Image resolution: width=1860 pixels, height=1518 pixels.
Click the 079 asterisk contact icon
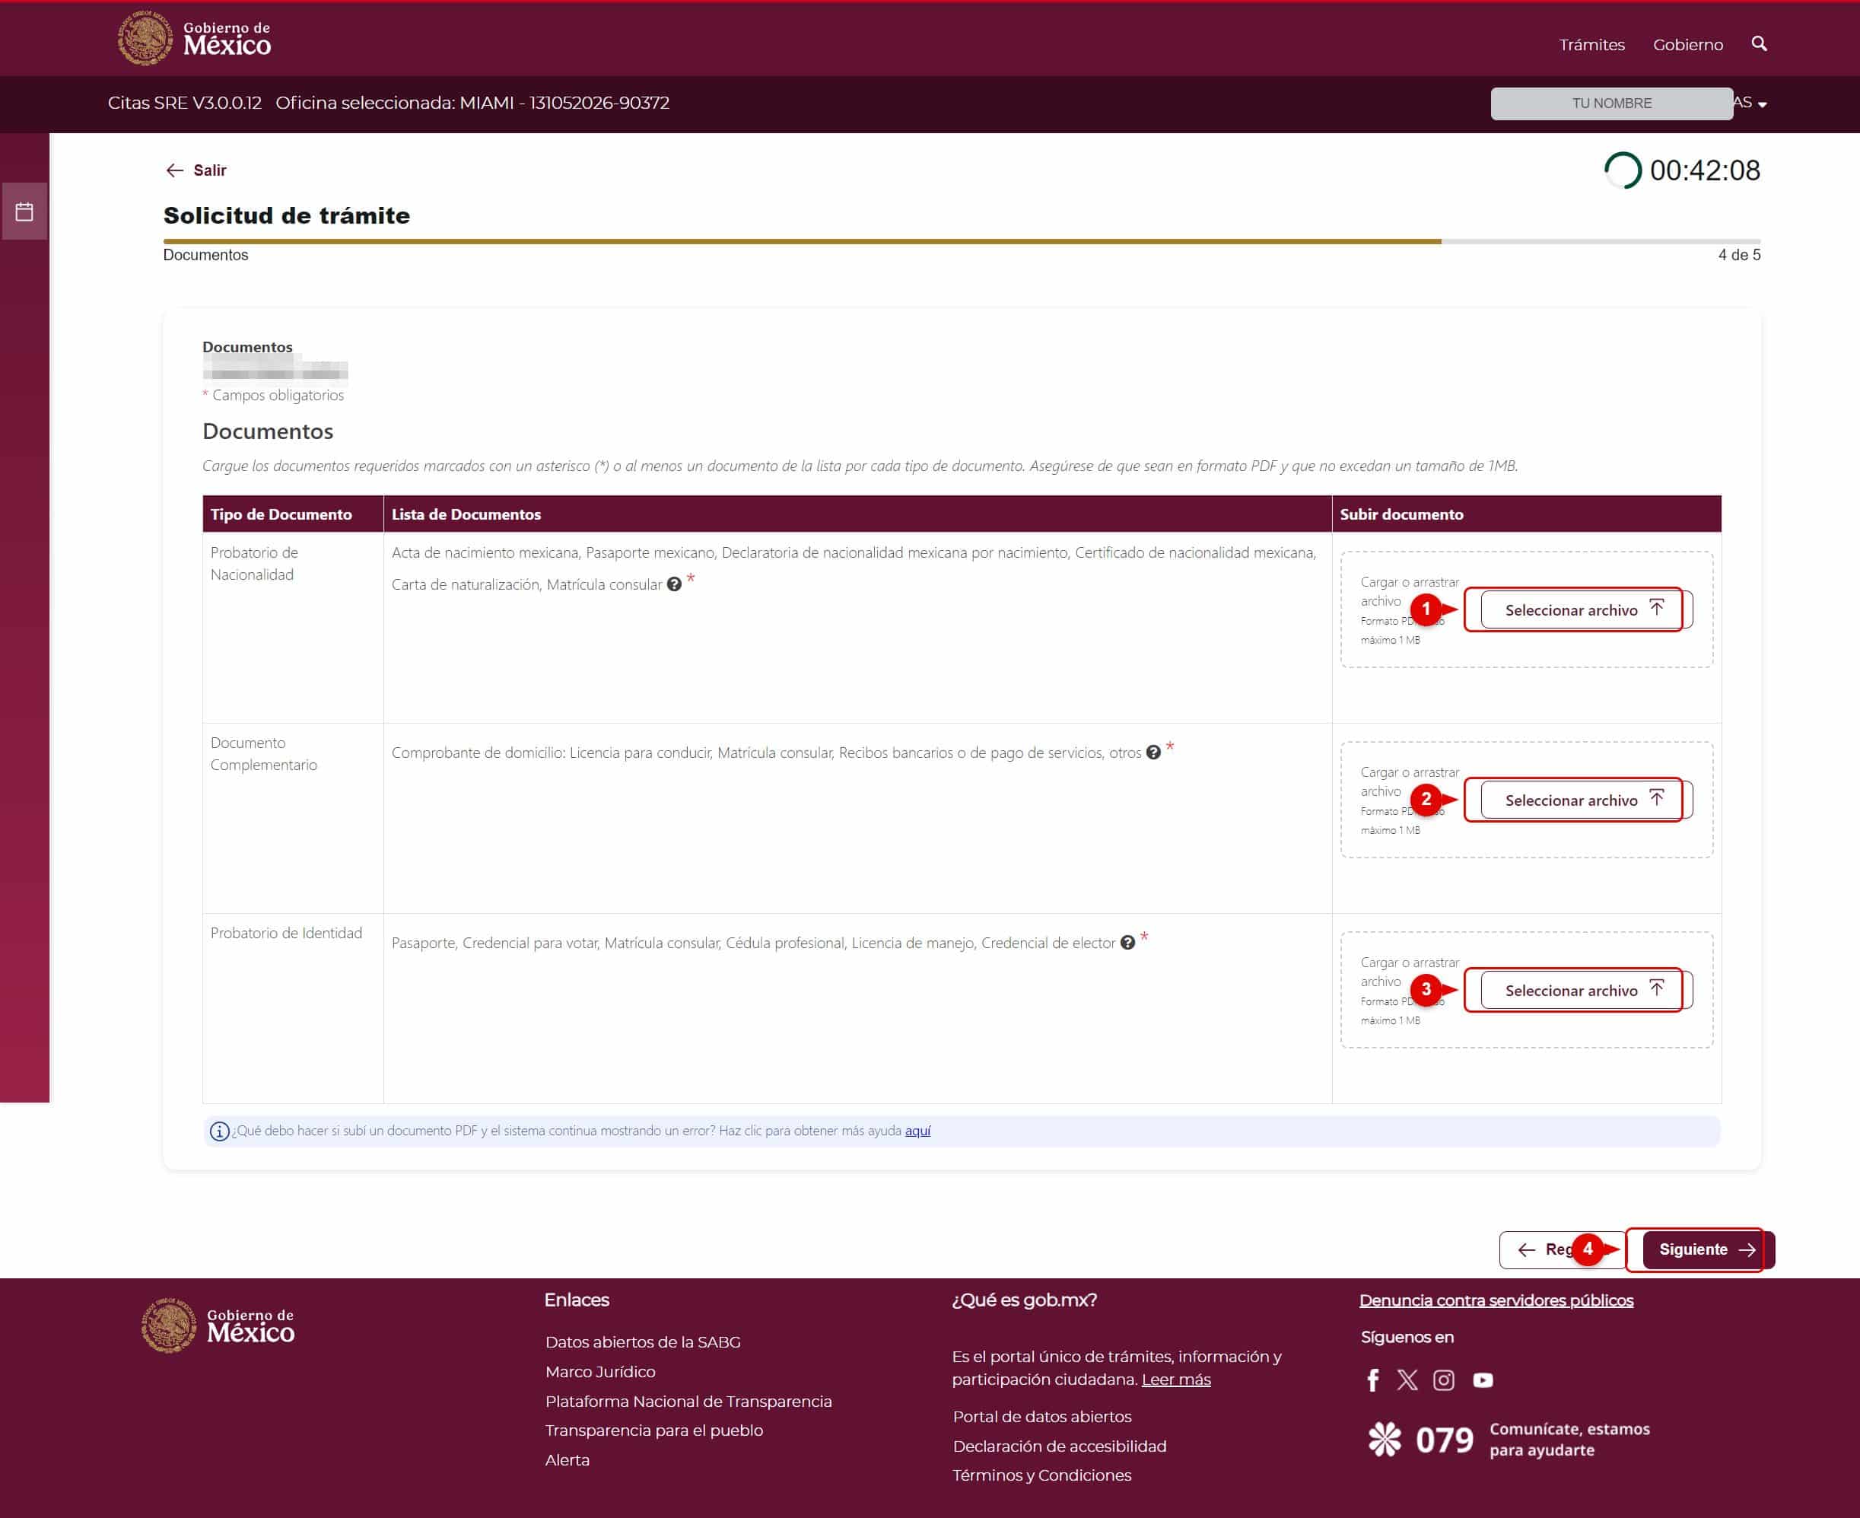(1385, 1440)
